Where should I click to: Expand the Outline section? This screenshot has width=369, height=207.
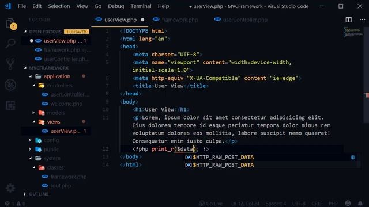click(x=25, y=194)
